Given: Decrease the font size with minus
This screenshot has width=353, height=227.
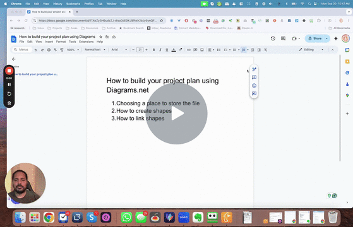Looking at the screenshot, I should pos(133,50).
